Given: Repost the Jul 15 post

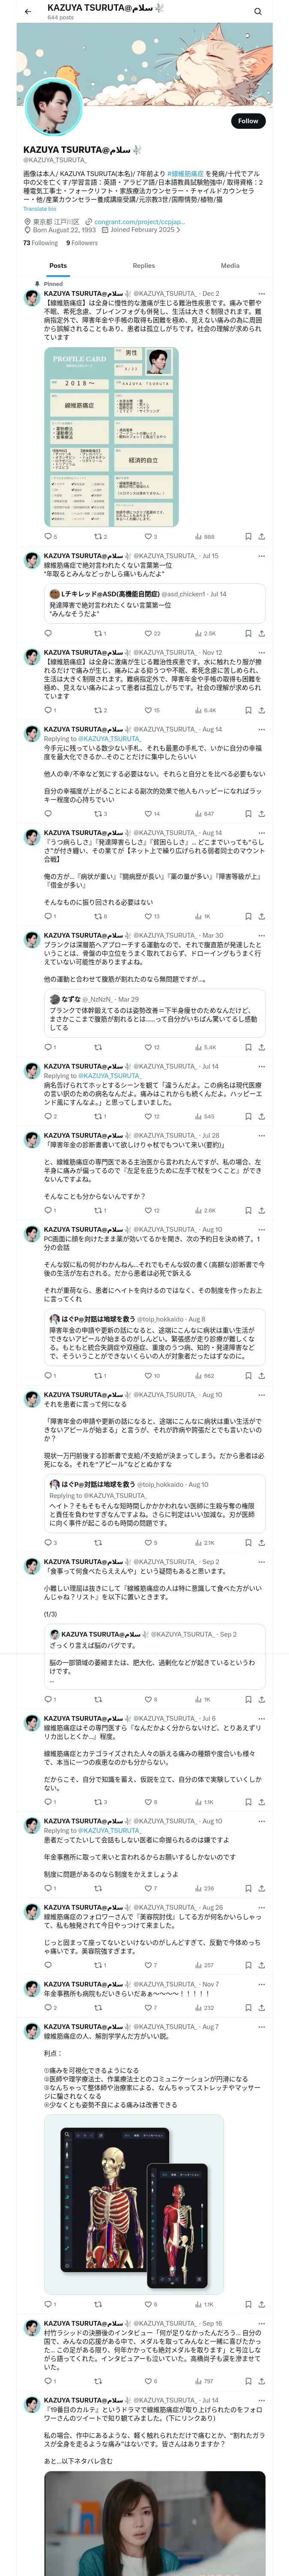Looking at the screenshot, I should [98, 633].
